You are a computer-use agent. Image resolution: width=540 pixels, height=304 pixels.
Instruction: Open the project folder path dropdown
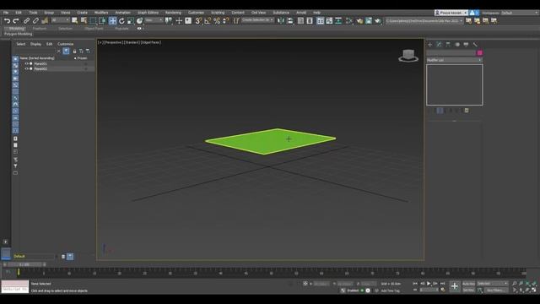click(x=424, y=20)
